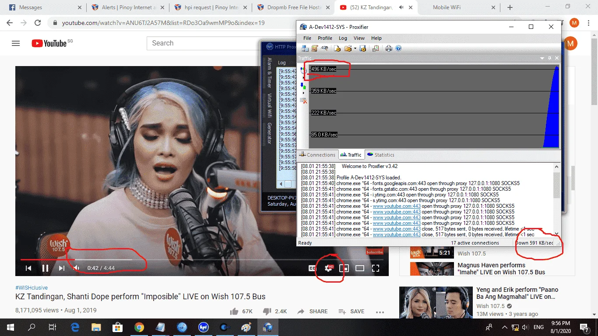
Task: Click the down arrow of Proxifier log scrollbar
Action: point(556,234)
